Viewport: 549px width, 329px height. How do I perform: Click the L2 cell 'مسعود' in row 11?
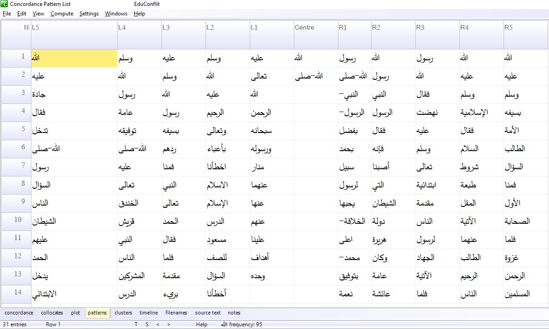click(x=228, y=240)
